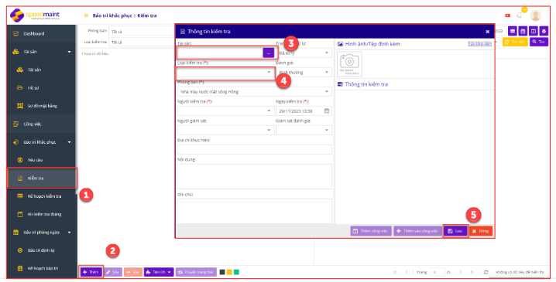Click the Tải tệp lên upload link
Screen dimensions: 556x282
tap(479, 44)
